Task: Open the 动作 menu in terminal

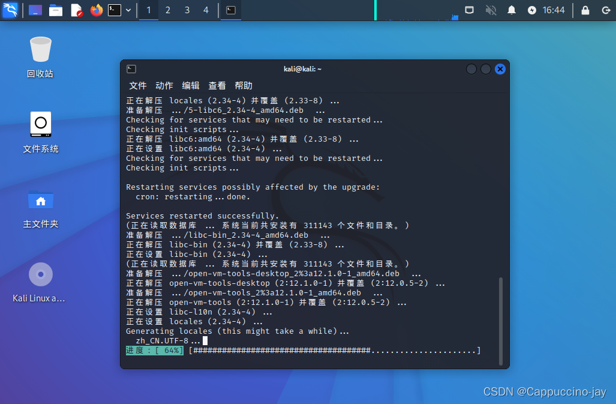Action: click(164, 86)
